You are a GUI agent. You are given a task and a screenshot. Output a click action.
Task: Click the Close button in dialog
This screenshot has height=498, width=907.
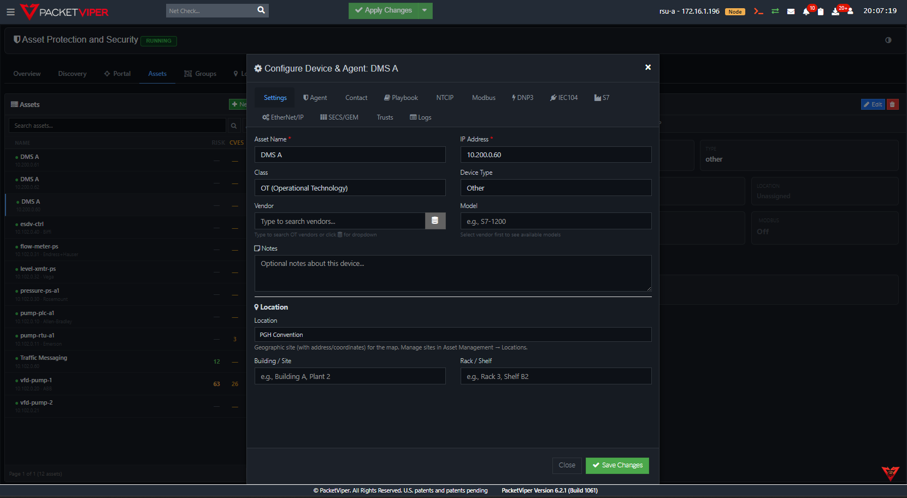(x=567, y=465)
